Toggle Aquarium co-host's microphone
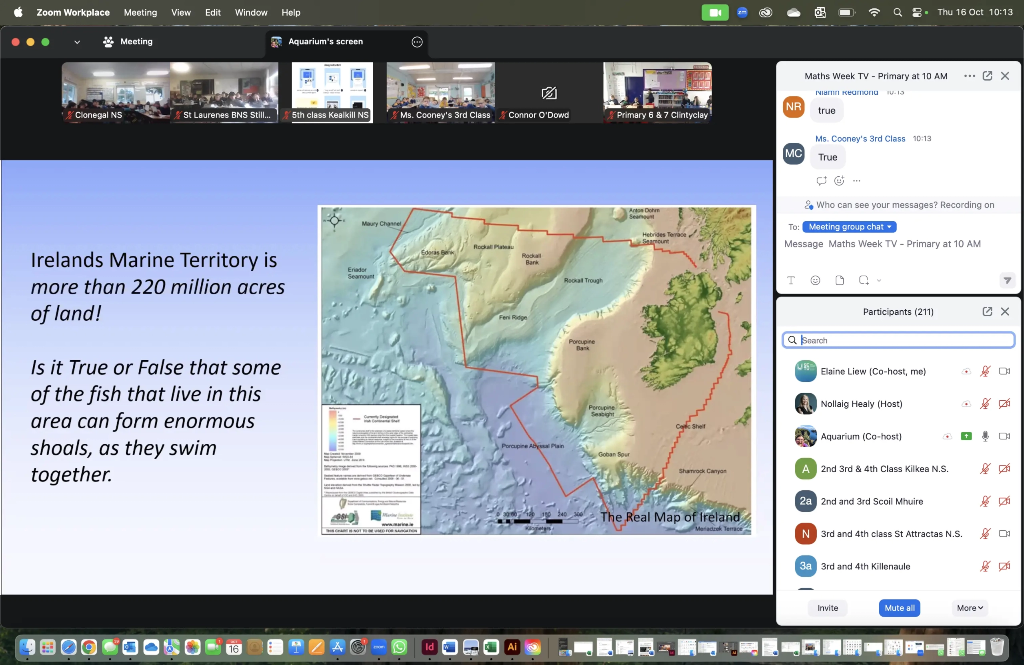The height and width of the screenshot is (665, 1024). pos(985,436)
